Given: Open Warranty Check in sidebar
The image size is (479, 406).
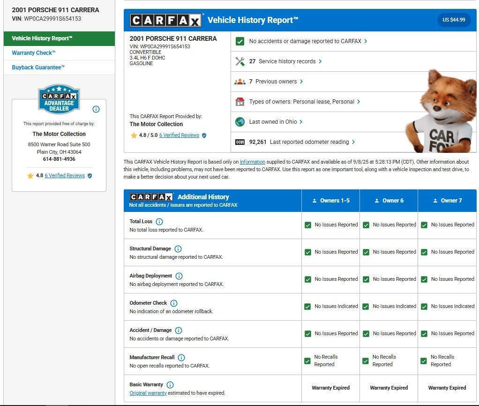Looking at the screenshot, I should click(34, 53).
